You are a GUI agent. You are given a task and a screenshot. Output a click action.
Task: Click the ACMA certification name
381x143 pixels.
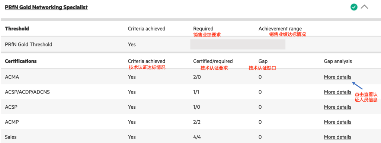click(x=12, y=77)
